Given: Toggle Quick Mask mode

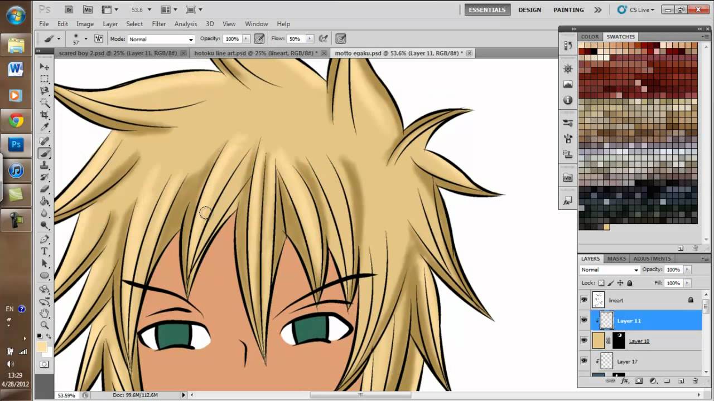Looking at the screenshot, I should tap(45, 364).
